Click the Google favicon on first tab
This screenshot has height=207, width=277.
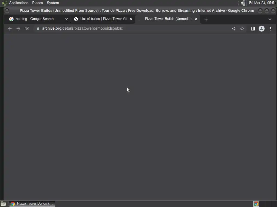(x=11, y=19)
